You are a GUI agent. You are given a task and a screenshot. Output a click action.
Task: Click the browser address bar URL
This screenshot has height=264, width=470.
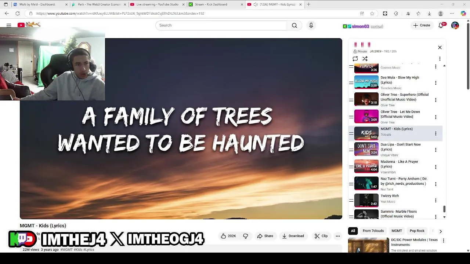(120, 14)
